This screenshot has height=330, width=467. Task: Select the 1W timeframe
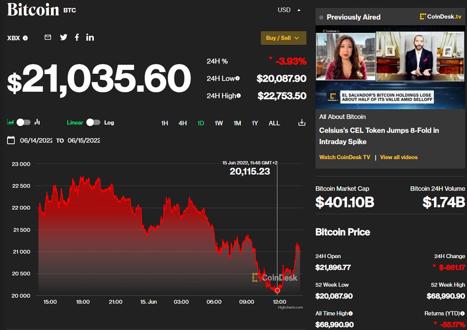(x=219, y=123)
